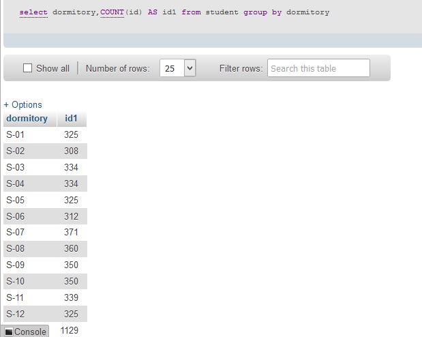Screen dimensions: 422x337
Task: Click the 334 value in row S-03
Action: 71,167
